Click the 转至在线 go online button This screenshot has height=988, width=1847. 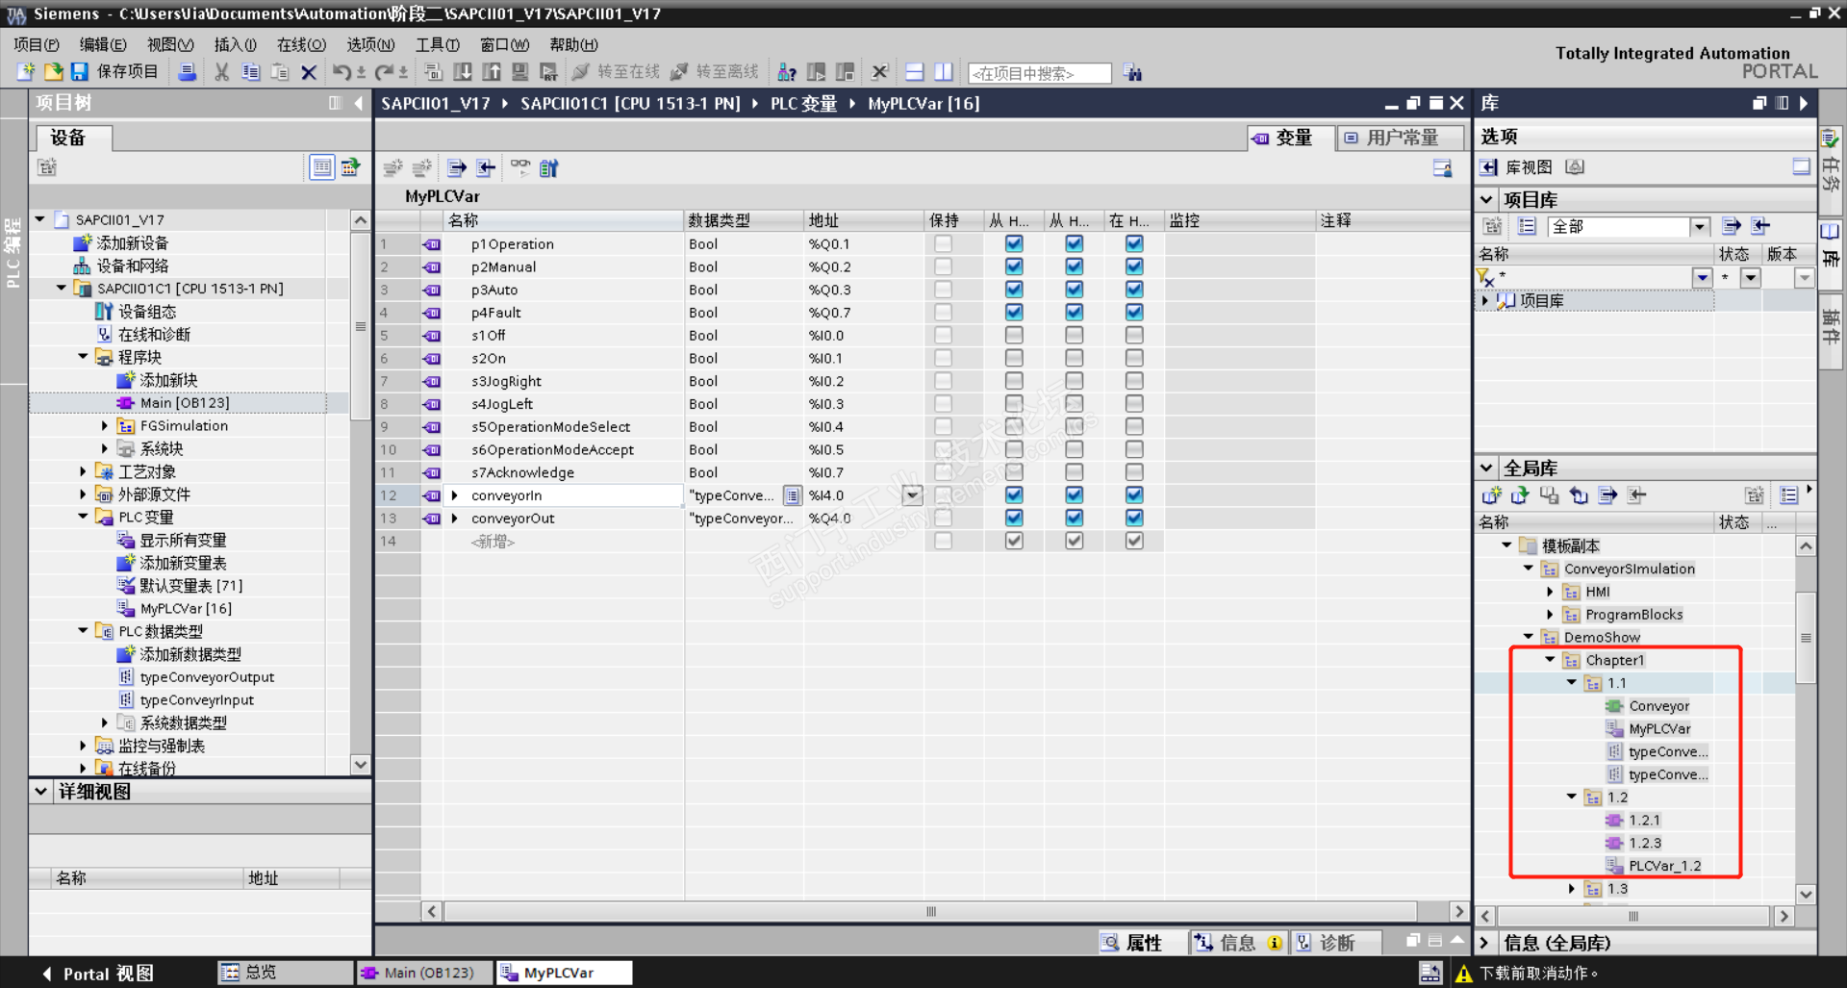coord(616,72)
